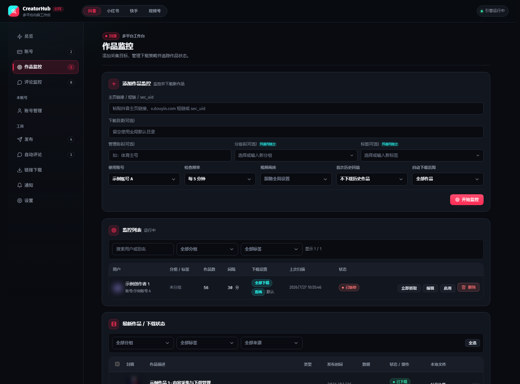The width and height of the screenshot is (520, 384).
Task: Select the 作品监控 sidebar item
Action: (45, 67)
